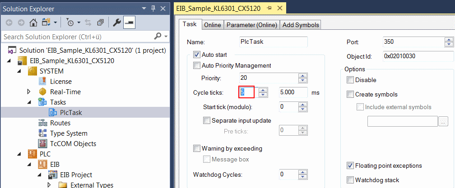The width and height of the screenshot is (455, 188).
Task: Click the License icon in the tree
Action: click(42, 82)
